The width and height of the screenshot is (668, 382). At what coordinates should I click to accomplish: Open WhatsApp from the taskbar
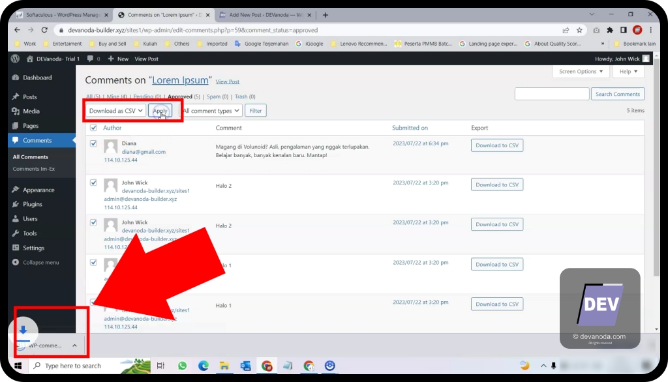pos(183,366)
